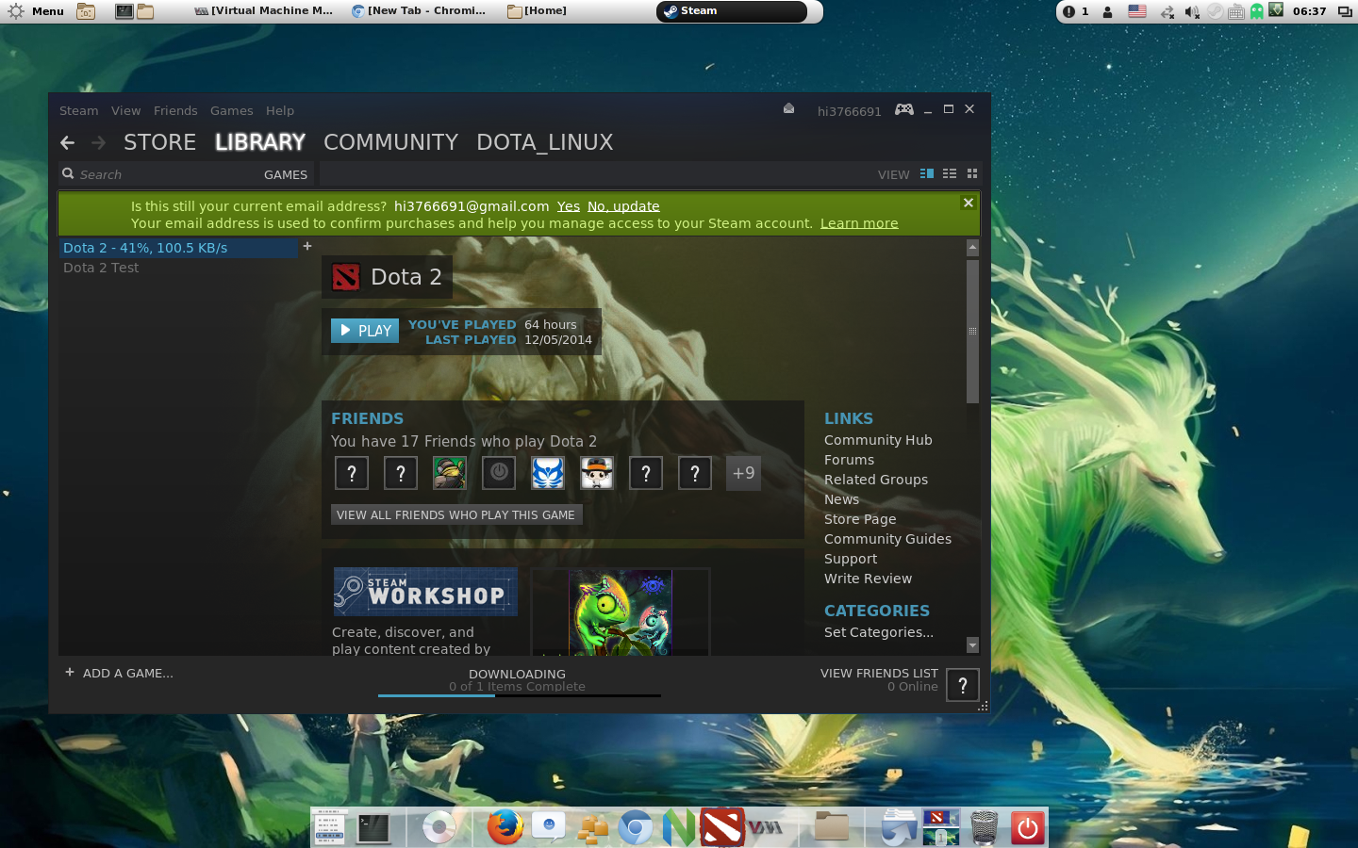Click scrollbar down arrow in game details
The image size is (1358, 848).
click(972, 645)
